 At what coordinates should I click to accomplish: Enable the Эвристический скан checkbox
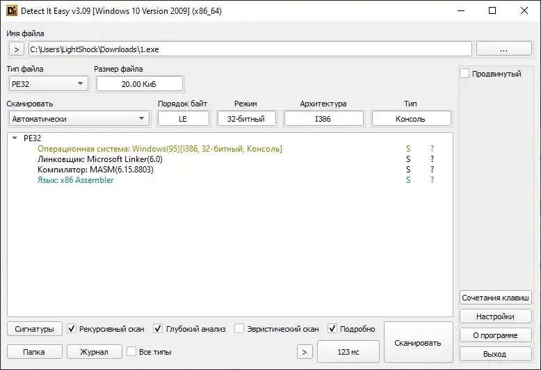[239, 328]
